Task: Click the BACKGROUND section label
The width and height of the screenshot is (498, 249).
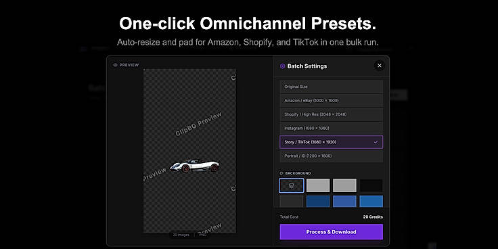Action: (298, 173)
